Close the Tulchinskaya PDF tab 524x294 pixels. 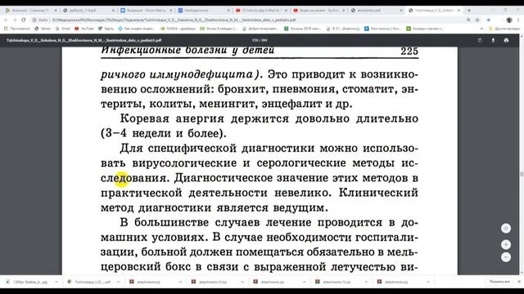(458, 11)
